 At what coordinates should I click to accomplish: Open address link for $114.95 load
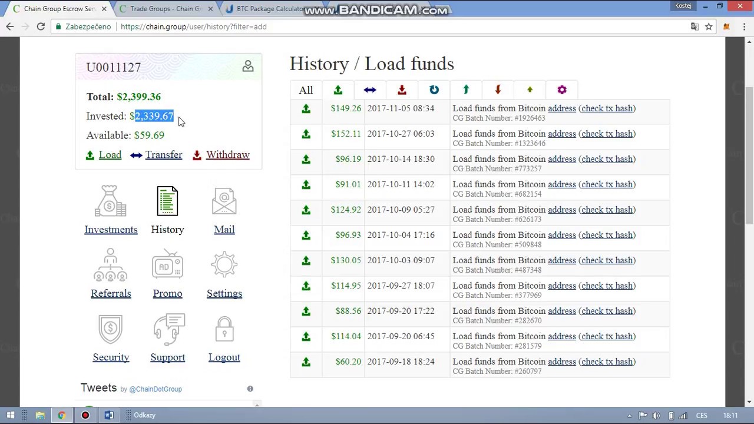pyautogui.click(x=562, y=286)
